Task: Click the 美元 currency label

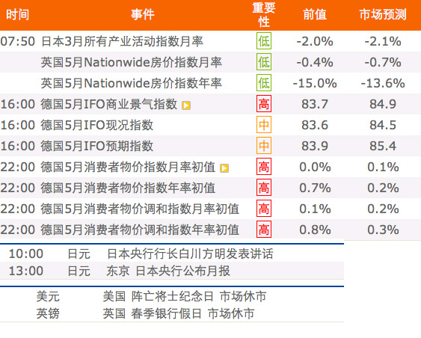Action: [x=48, y=297]
